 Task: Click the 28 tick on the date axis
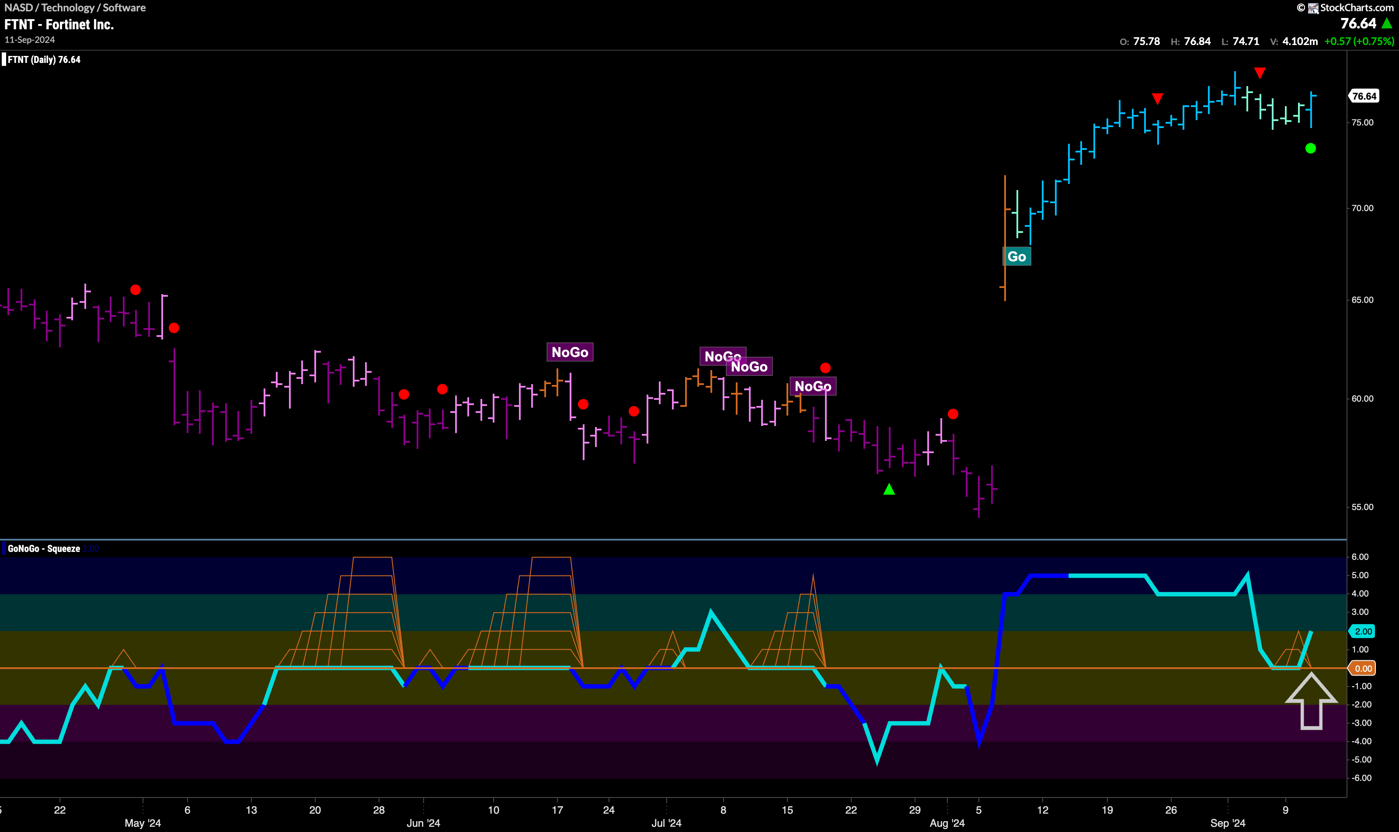point(379,810)
